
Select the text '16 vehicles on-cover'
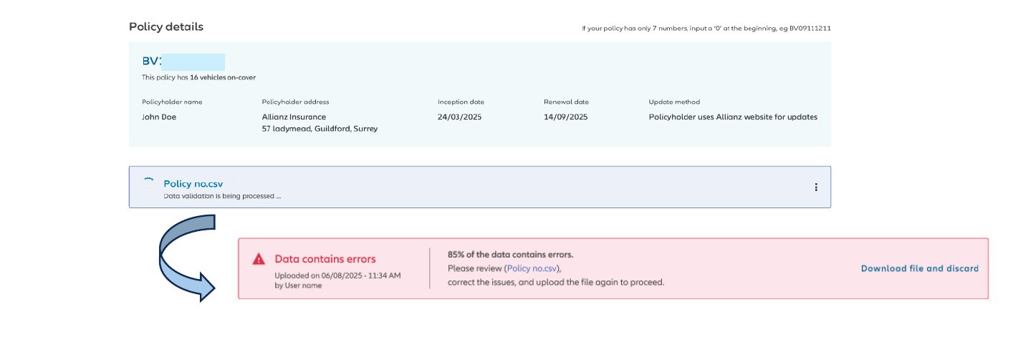pos(223,77)
